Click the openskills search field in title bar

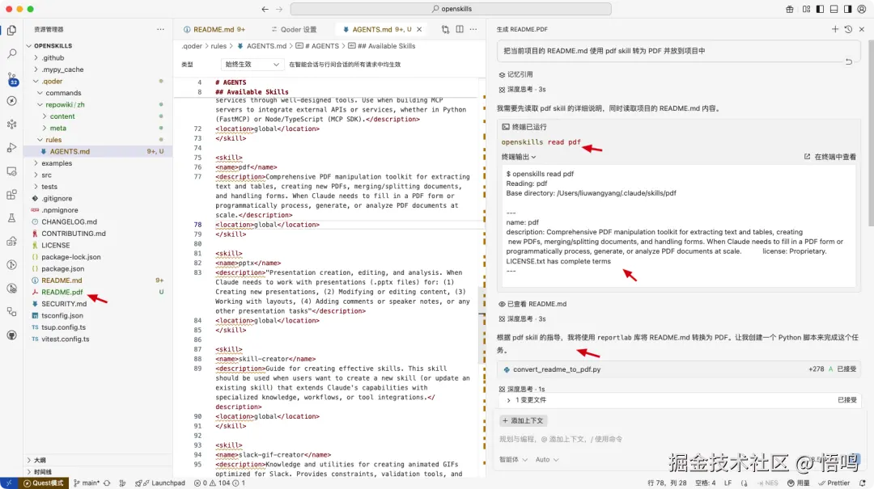pos(451,9)
